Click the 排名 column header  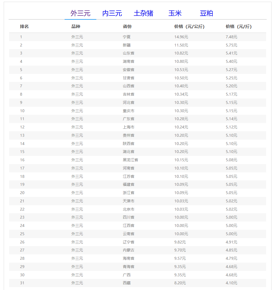(x=24, y=27)
